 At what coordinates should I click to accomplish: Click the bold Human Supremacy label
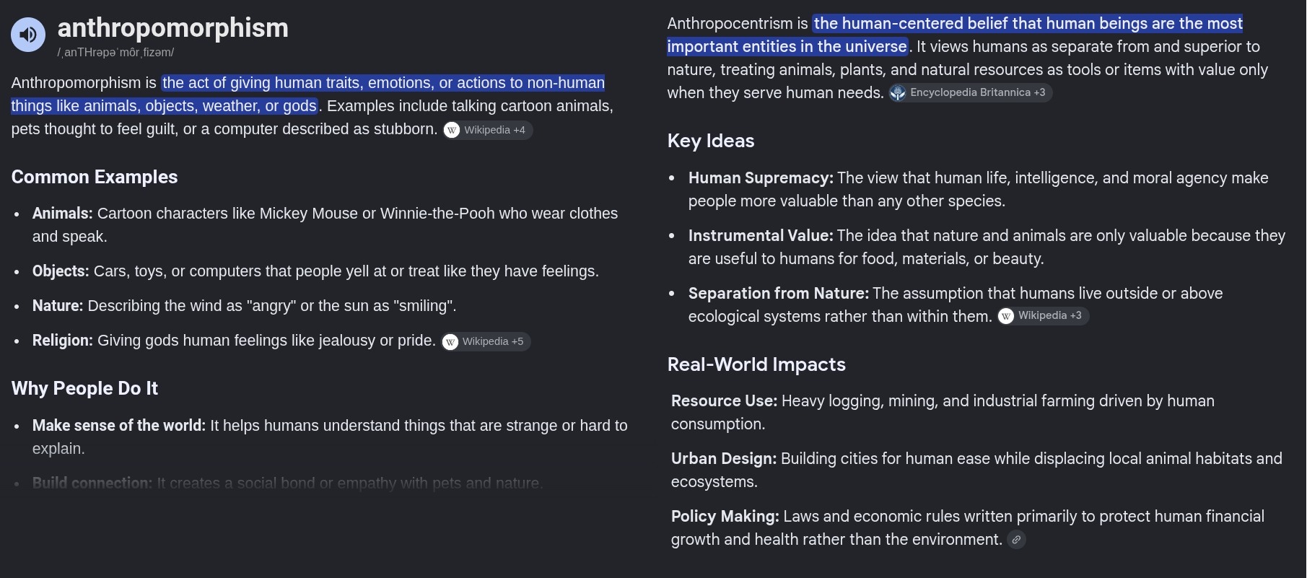761,178
